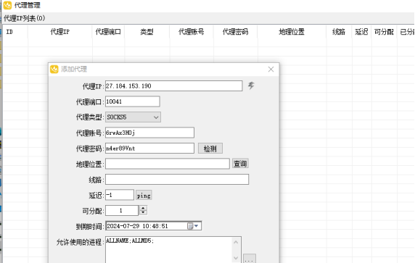Open the calendar icon in 到期时间 field
415x263 pixels.
pos(190,226)
